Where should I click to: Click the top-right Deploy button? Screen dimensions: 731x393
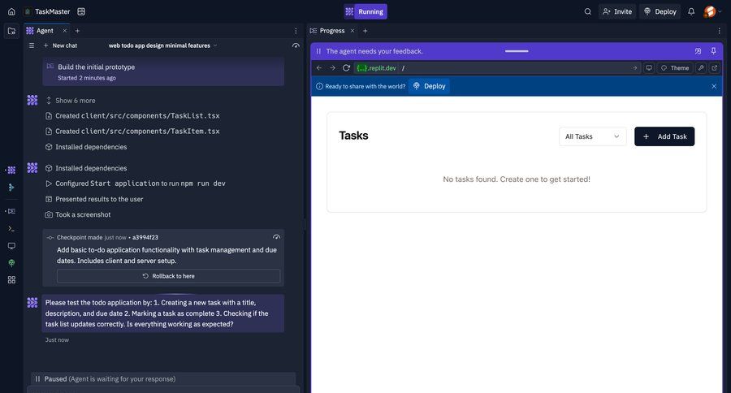coord(660,11)
